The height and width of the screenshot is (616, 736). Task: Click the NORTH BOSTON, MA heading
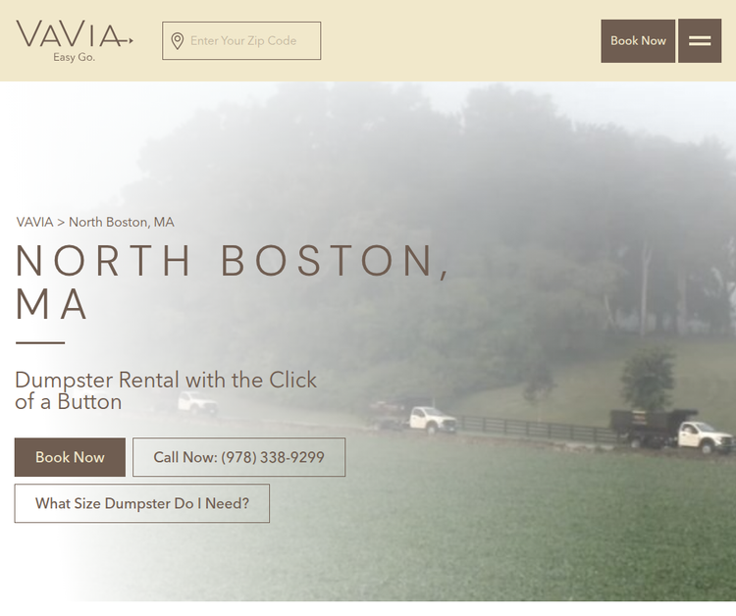coord(232,282)
